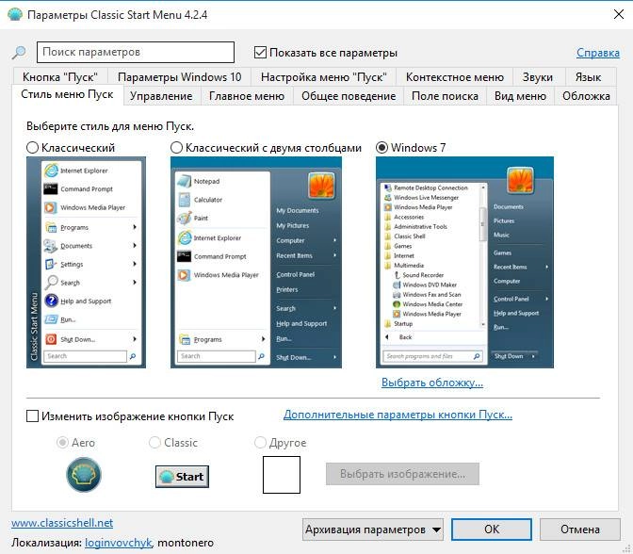Select 'Классический с двумя столбцами' radio button
Screen dimensions: 633x554
176,148
